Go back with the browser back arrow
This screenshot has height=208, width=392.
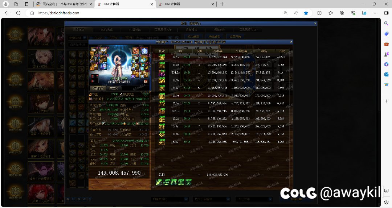point(7,13)
